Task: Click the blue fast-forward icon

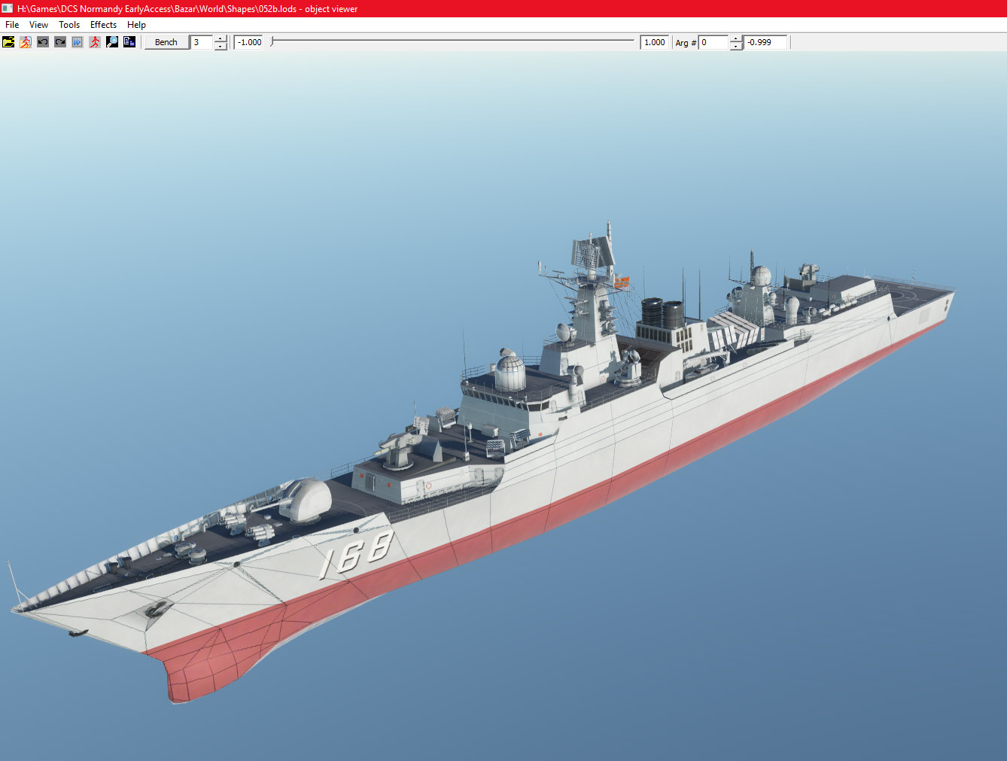Action: coord(78,42)
